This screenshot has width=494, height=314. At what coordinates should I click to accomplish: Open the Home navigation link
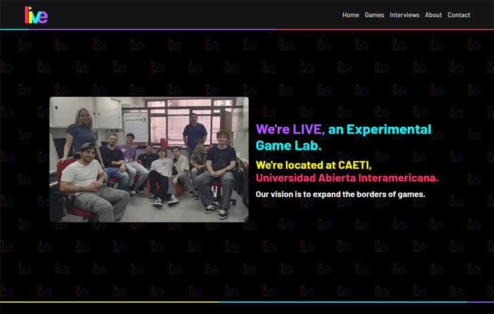pos(351,15)
